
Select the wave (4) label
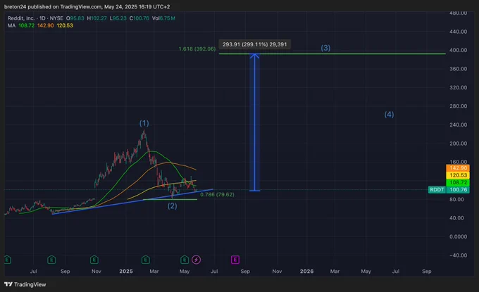tap(389, 115)
